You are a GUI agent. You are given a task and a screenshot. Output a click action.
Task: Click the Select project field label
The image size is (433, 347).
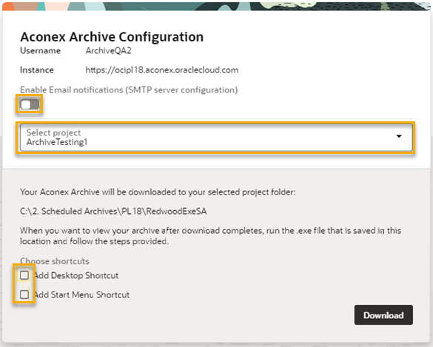point(53,132)
